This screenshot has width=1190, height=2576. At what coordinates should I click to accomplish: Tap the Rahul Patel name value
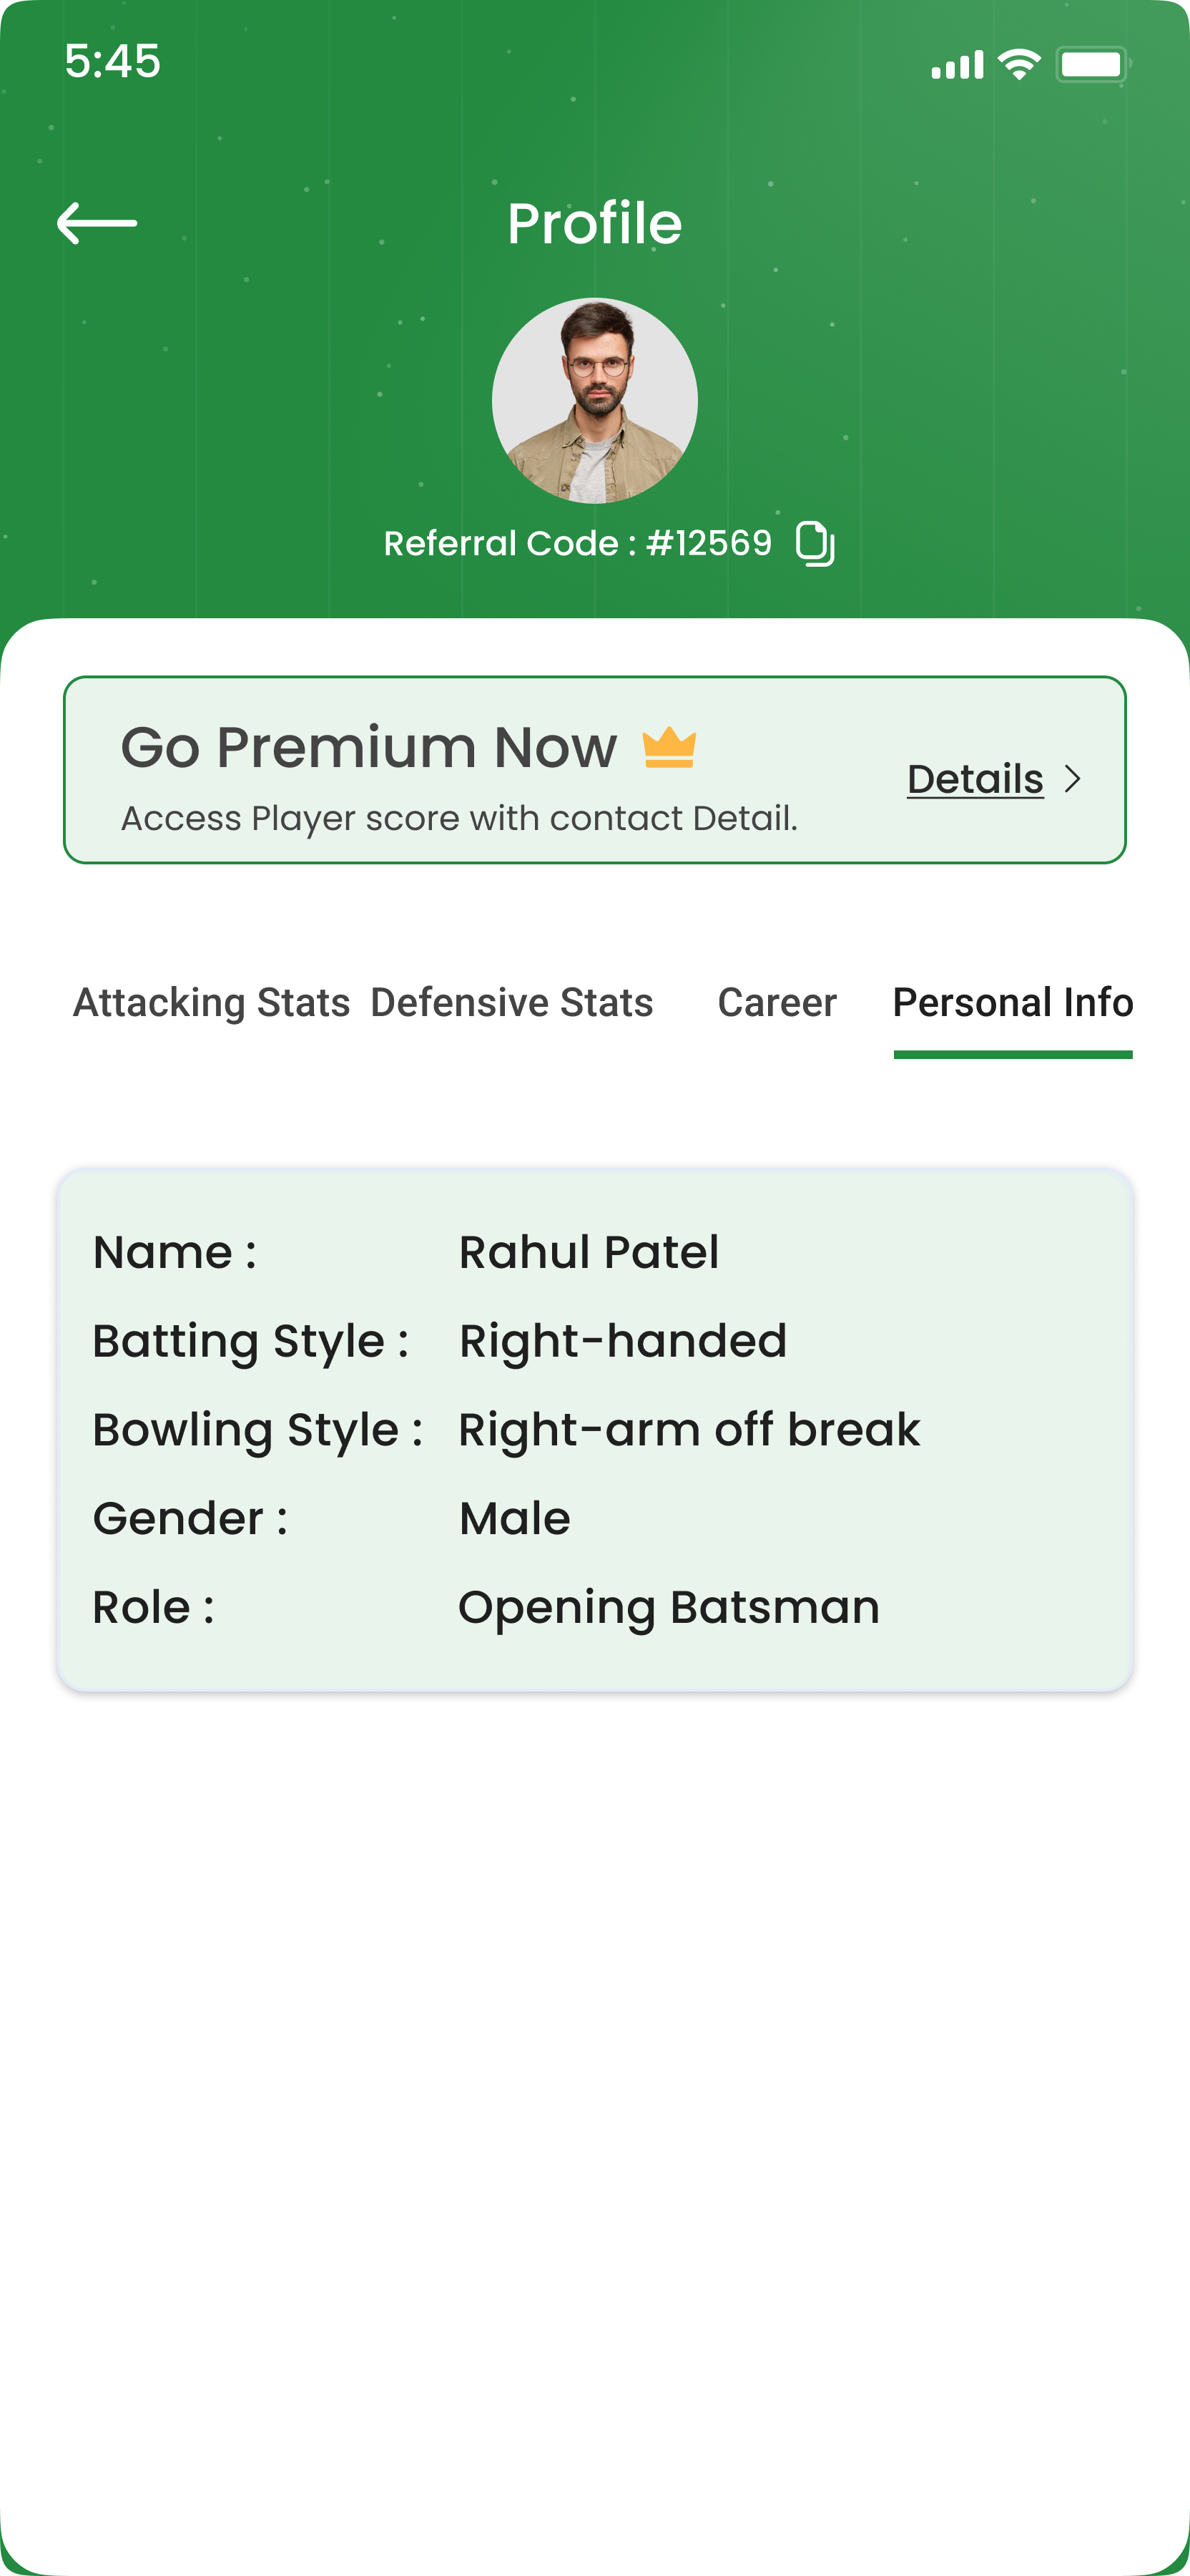coord(589,1252)
